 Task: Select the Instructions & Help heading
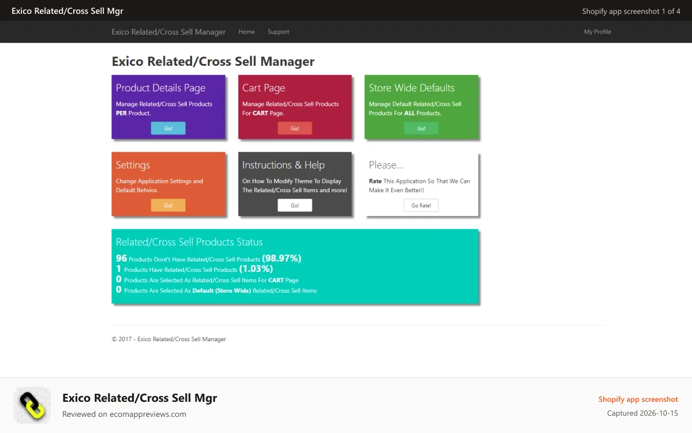[x=283, y=165]
